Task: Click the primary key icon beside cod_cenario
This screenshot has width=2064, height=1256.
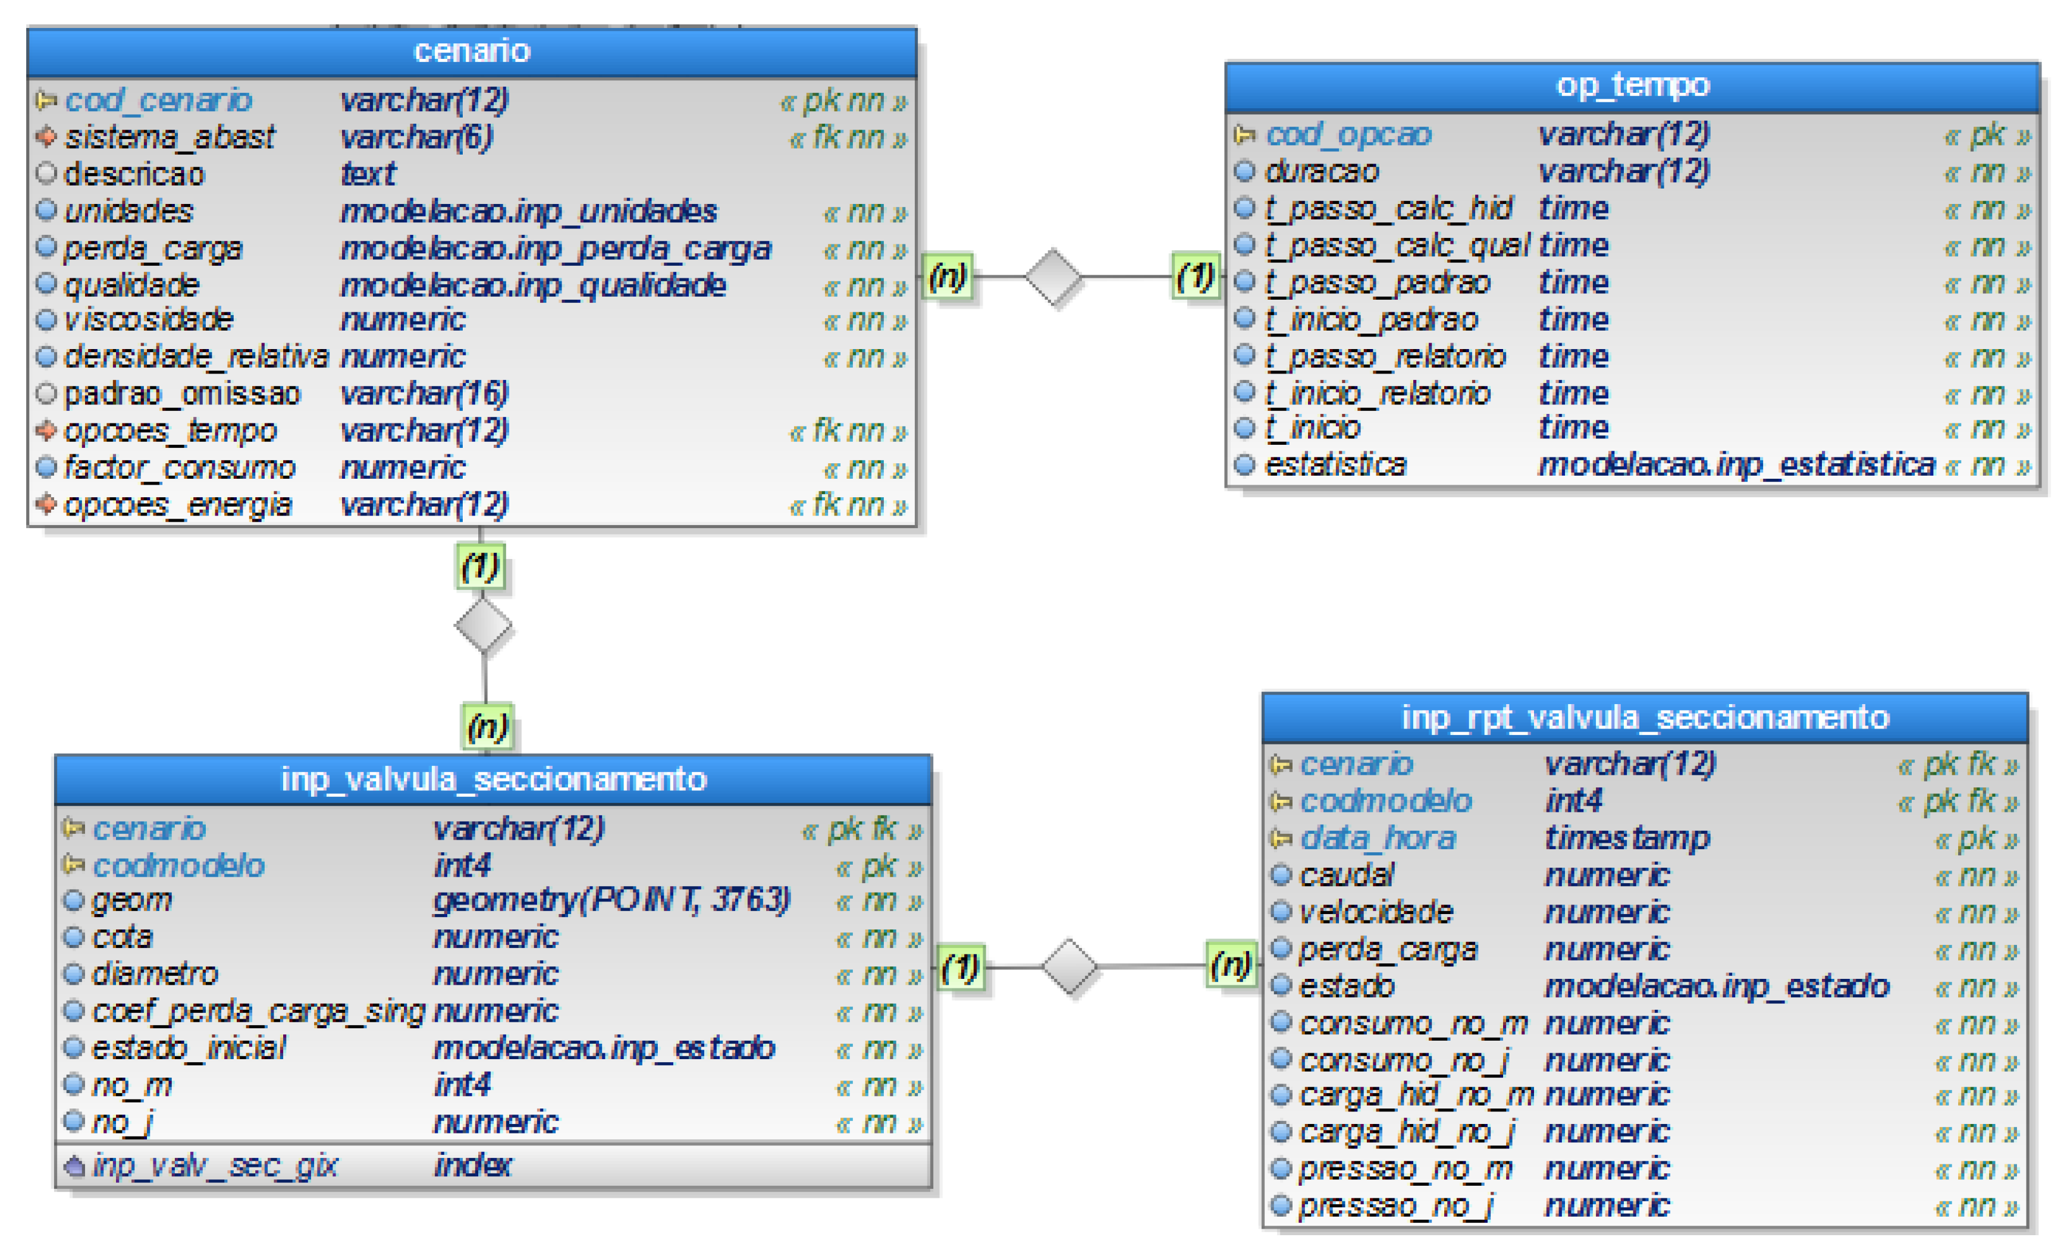Action: pos(46,101)
